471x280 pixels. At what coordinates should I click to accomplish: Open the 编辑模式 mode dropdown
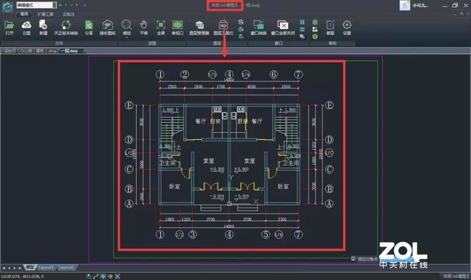[x=54, y=5]
